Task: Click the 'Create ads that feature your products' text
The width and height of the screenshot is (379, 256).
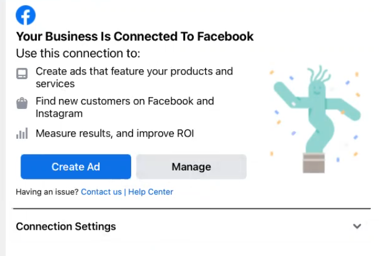Action: (x=134, y=77)
